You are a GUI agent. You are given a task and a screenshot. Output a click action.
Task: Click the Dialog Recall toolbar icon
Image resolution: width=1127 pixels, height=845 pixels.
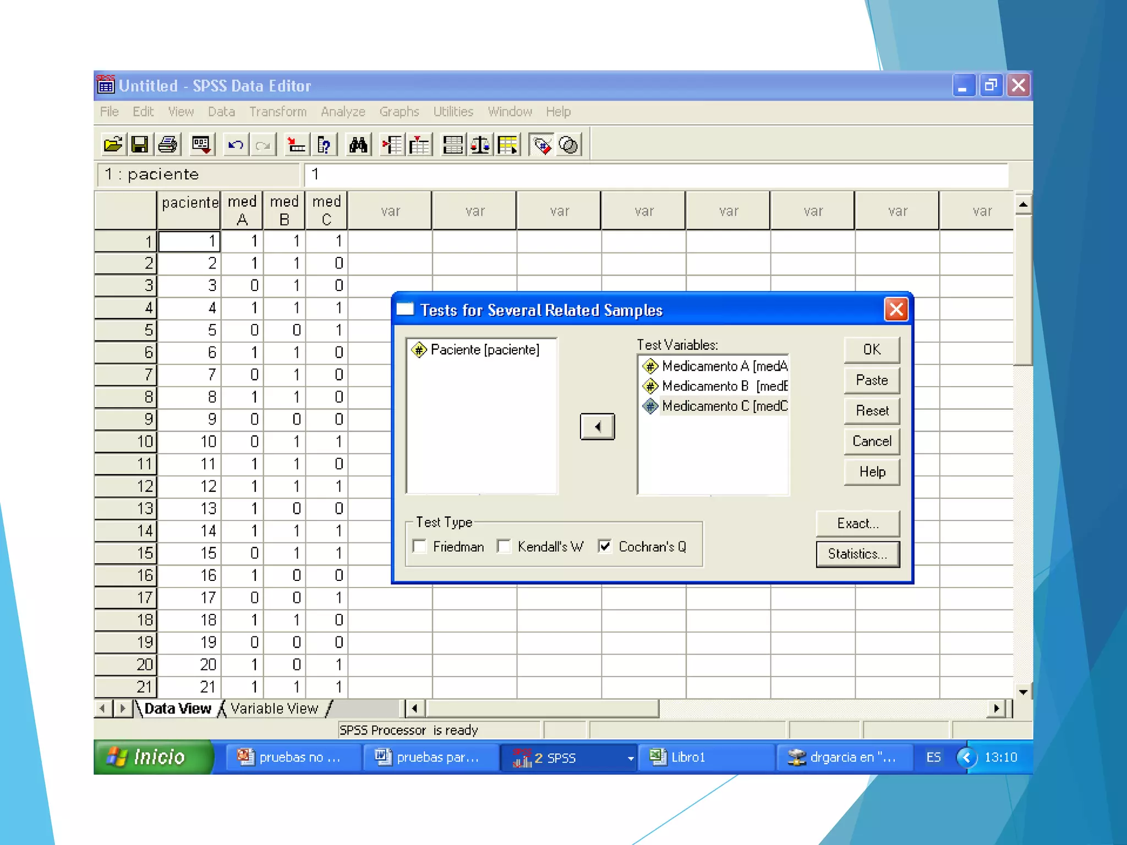pos(201,145)
